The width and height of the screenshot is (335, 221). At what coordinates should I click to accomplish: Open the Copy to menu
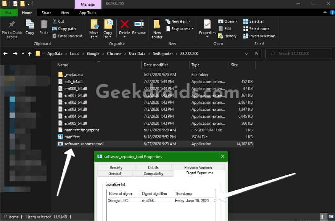108,29
